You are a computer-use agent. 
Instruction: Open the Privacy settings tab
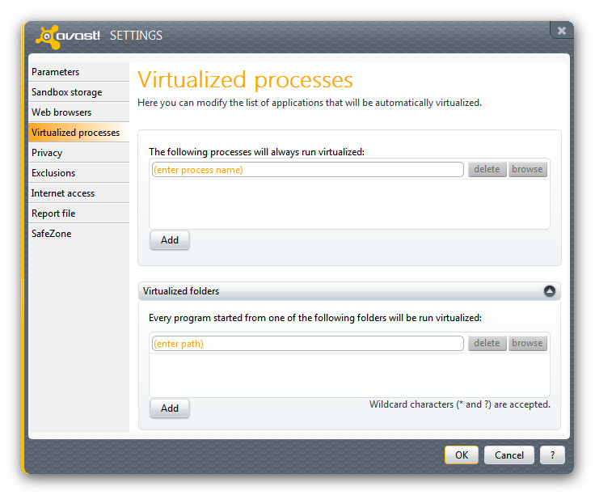(47, 153)
